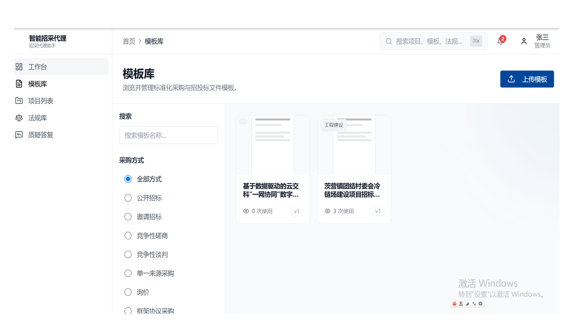Click the breadcrumb chevron separator
Image resolution: width=573 pixels, height=322 pixels.
pyautogui.click(x=140, y=41)
